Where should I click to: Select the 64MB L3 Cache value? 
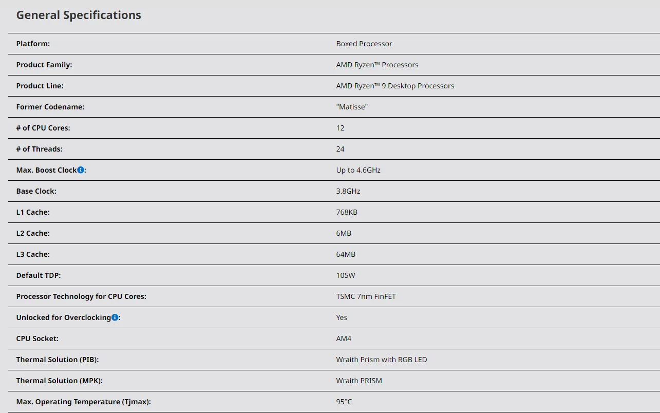[346, 254]
